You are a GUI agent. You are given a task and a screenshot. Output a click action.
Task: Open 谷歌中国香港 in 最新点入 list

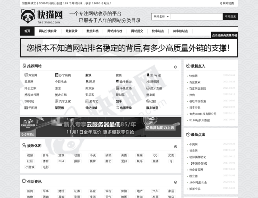[x=197, y=101]
